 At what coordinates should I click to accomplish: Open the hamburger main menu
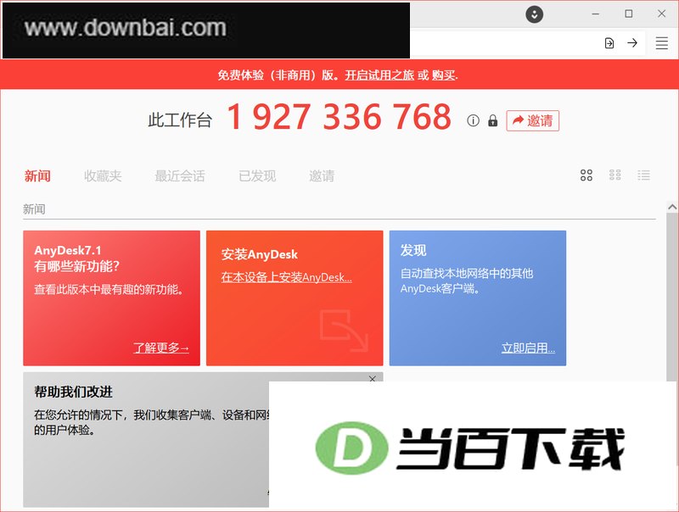click(661, 43)
